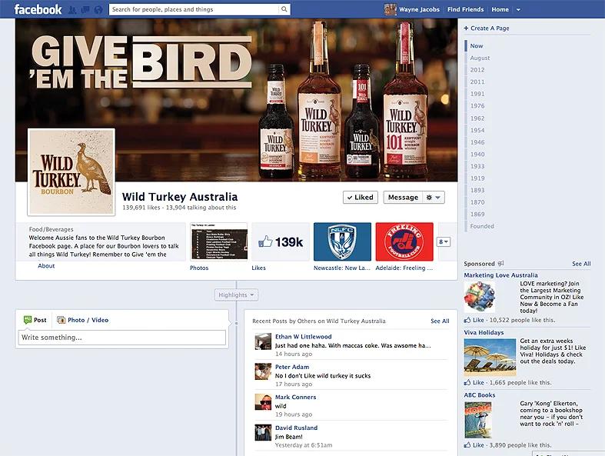
Task: Click Create A Page link
Action: pyautogui.click(x=487, y=28)
